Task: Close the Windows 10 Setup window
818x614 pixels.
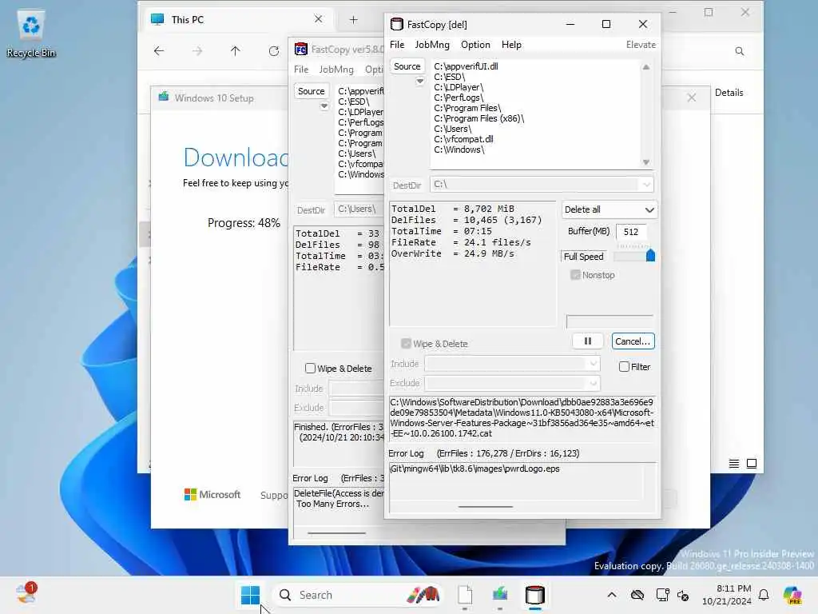Action: pyautogui.click(x=691, y=98)
